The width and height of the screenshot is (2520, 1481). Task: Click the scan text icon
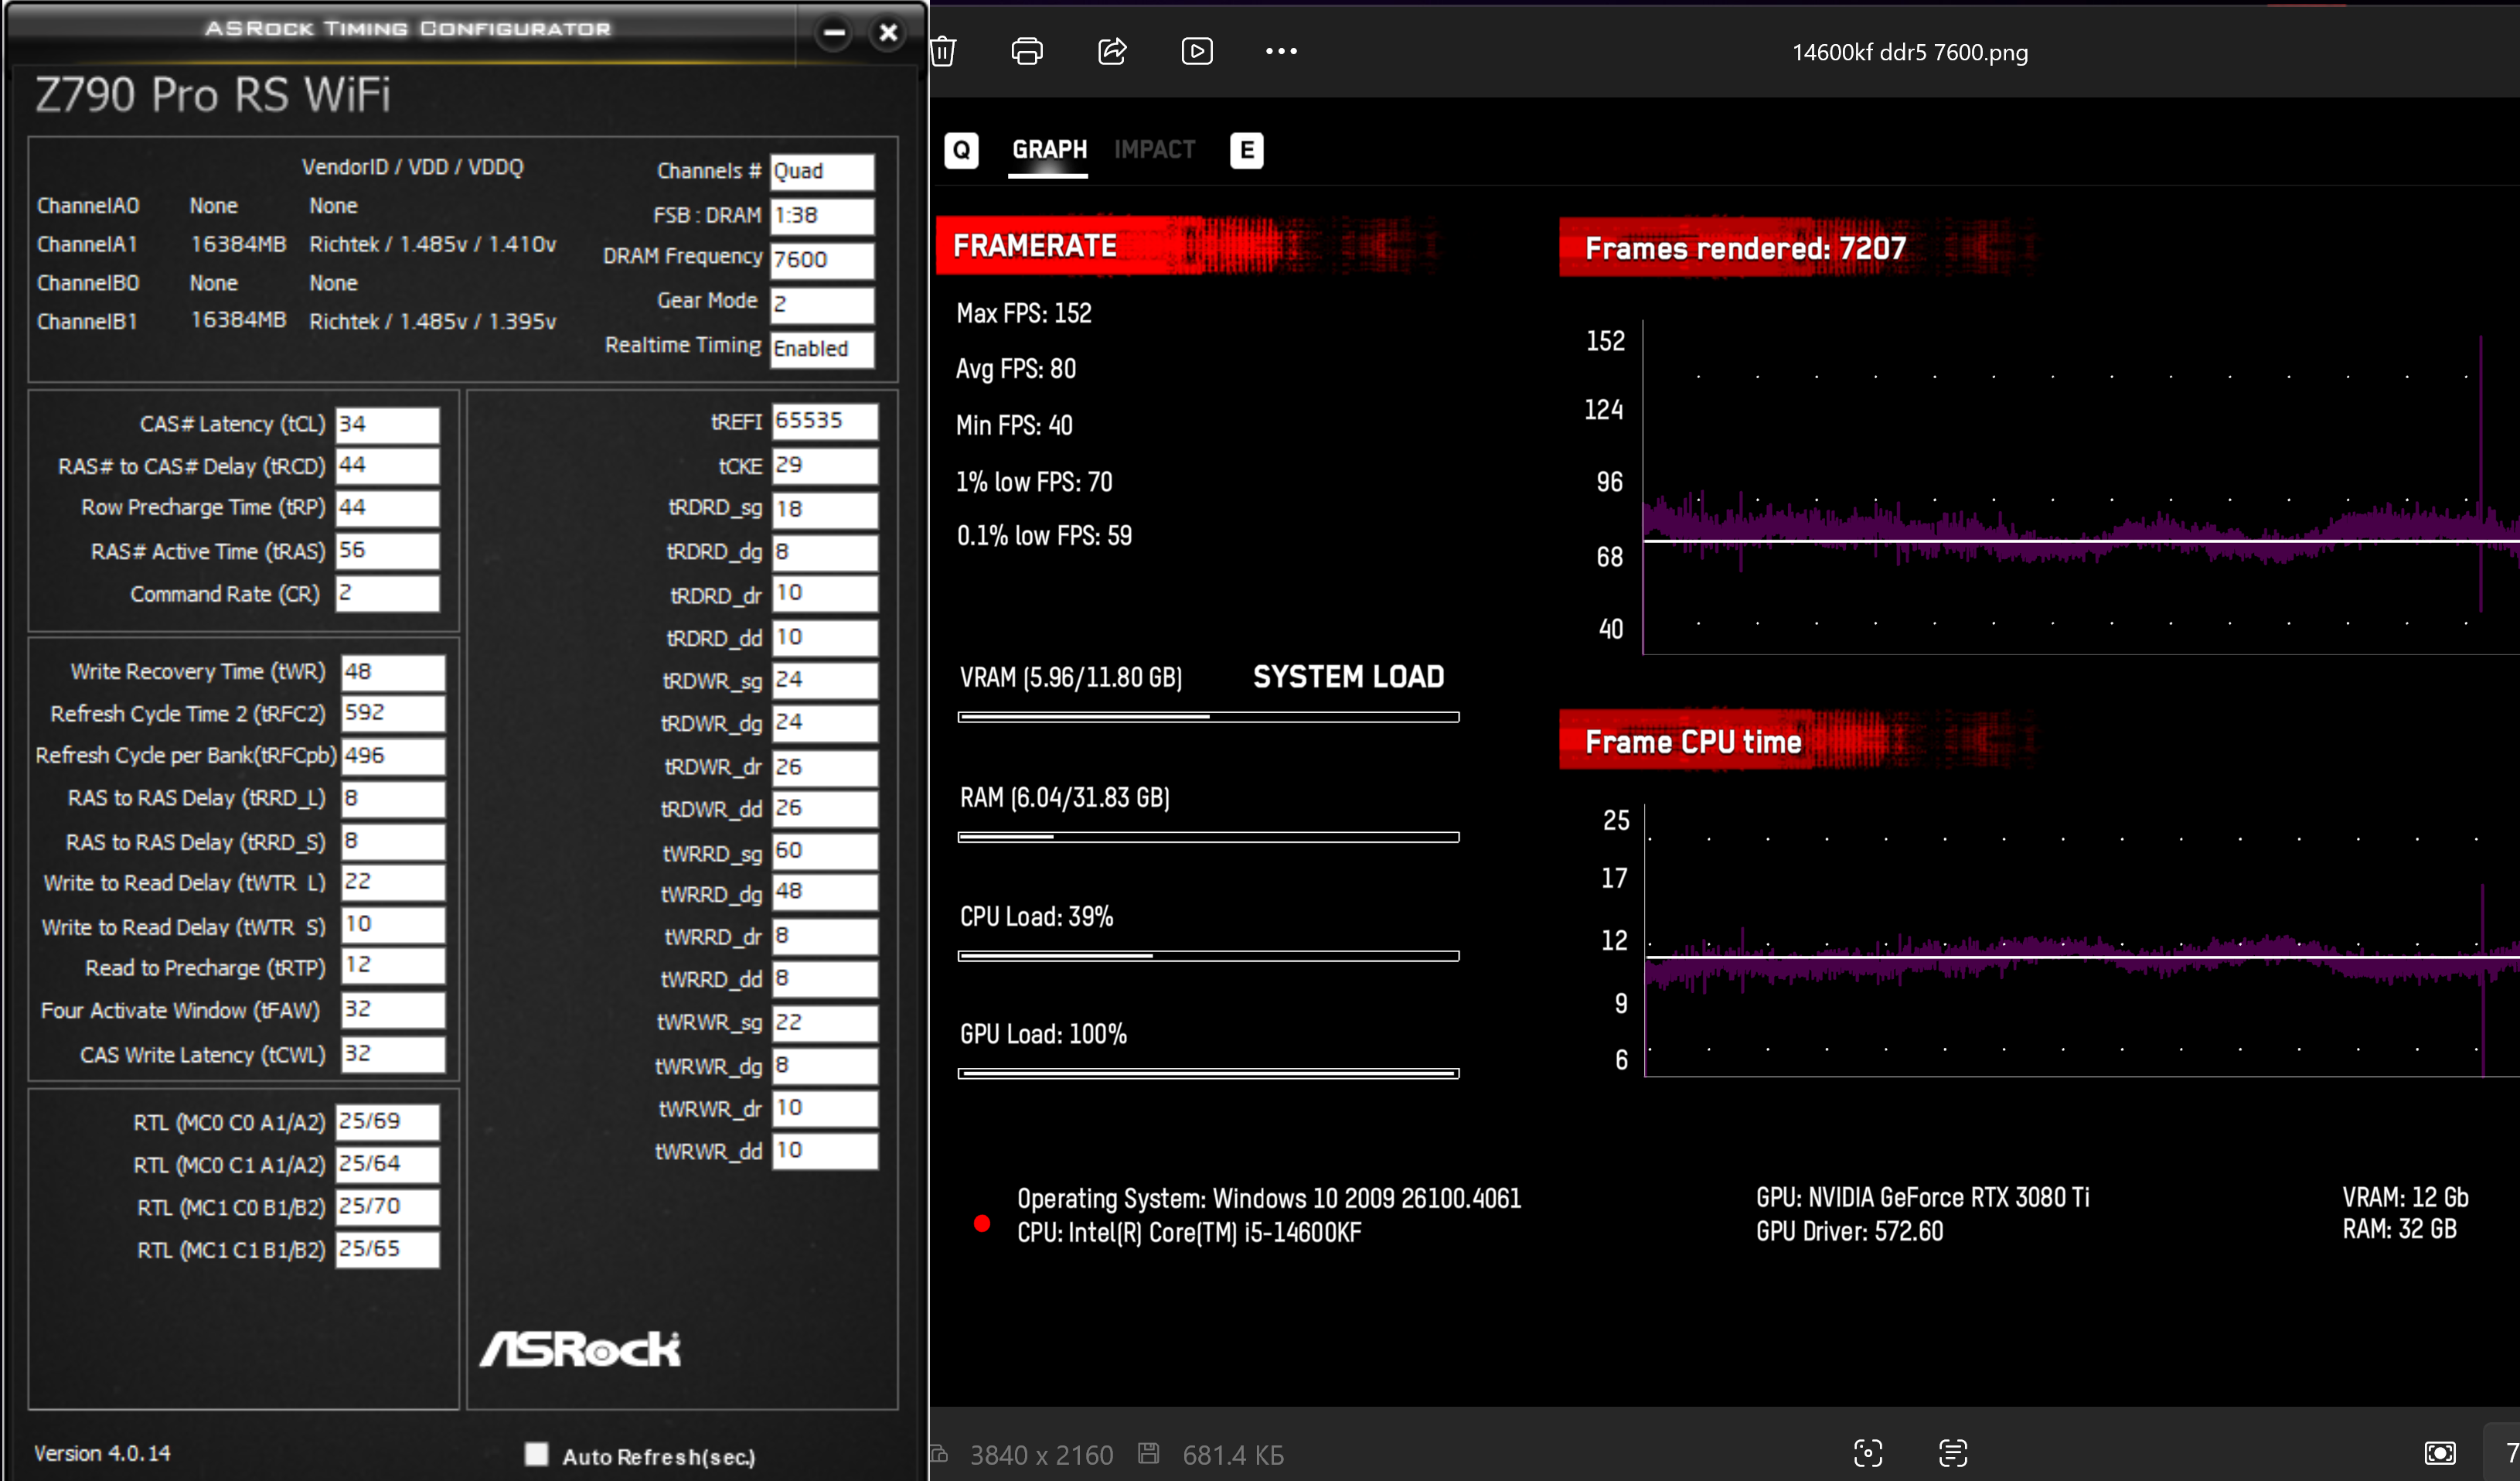pyautogui.click(x=1952, y=1453)
